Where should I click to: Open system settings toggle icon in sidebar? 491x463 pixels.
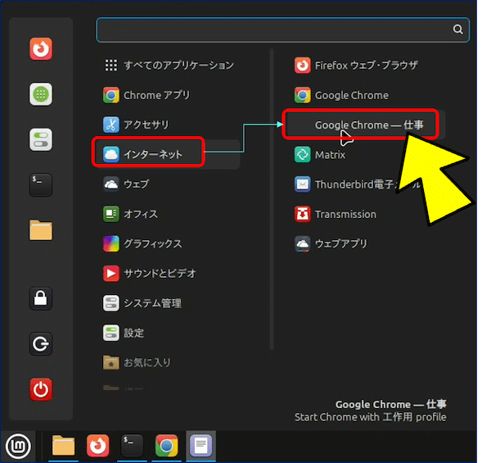pos(41,139)
